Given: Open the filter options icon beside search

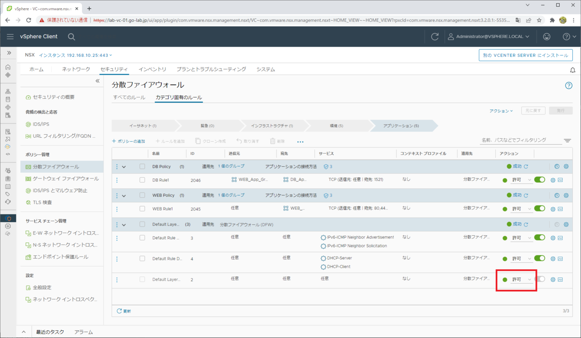Looking at the screenshot, I should pos(567,141).
